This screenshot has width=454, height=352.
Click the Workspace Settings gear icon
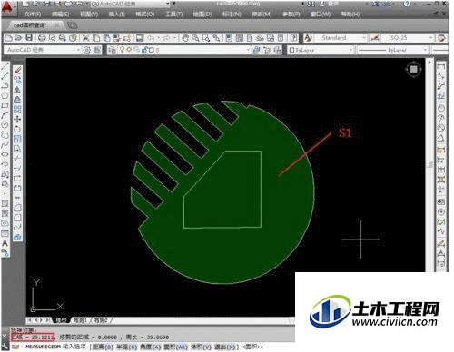click(87, 50)
